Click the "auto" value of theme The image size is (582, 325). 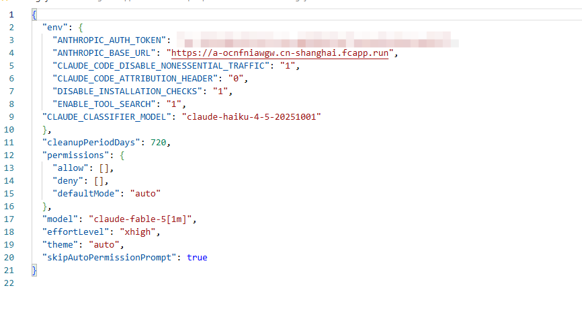click(x=104, y=245)
